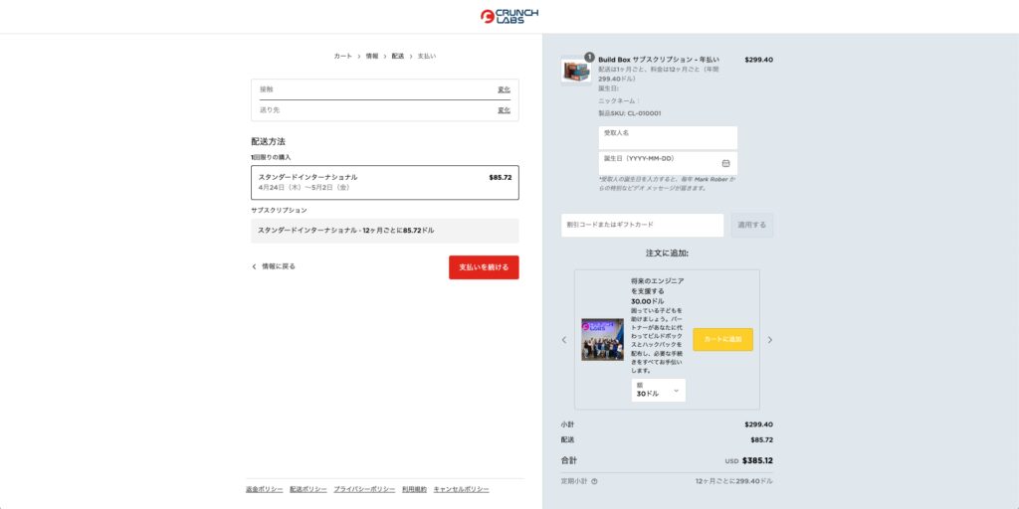The image size is (1019, 509).
Task: Open the 額 30ドル amount dropdown
Action: click(x=659, y=390)
